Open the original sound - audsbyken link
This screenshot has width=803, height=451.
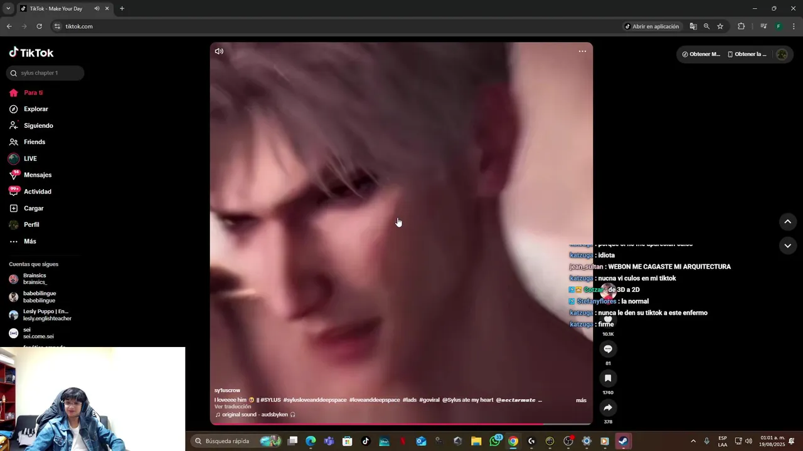[255, 415]
